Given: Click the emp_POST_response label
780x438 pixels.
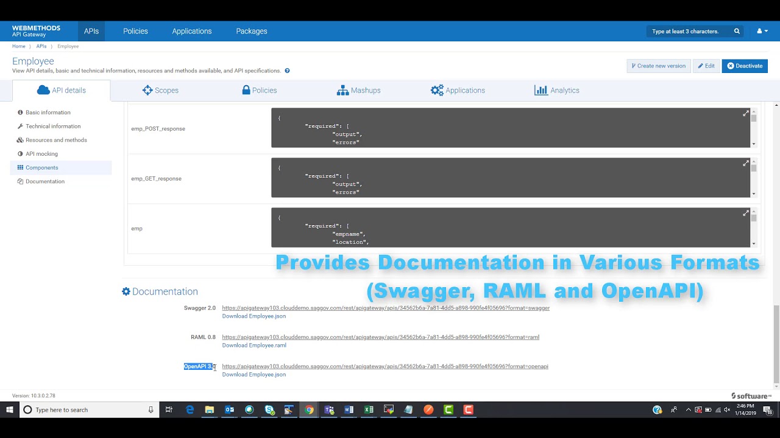Looking at the screenshot, I should 158,128.
